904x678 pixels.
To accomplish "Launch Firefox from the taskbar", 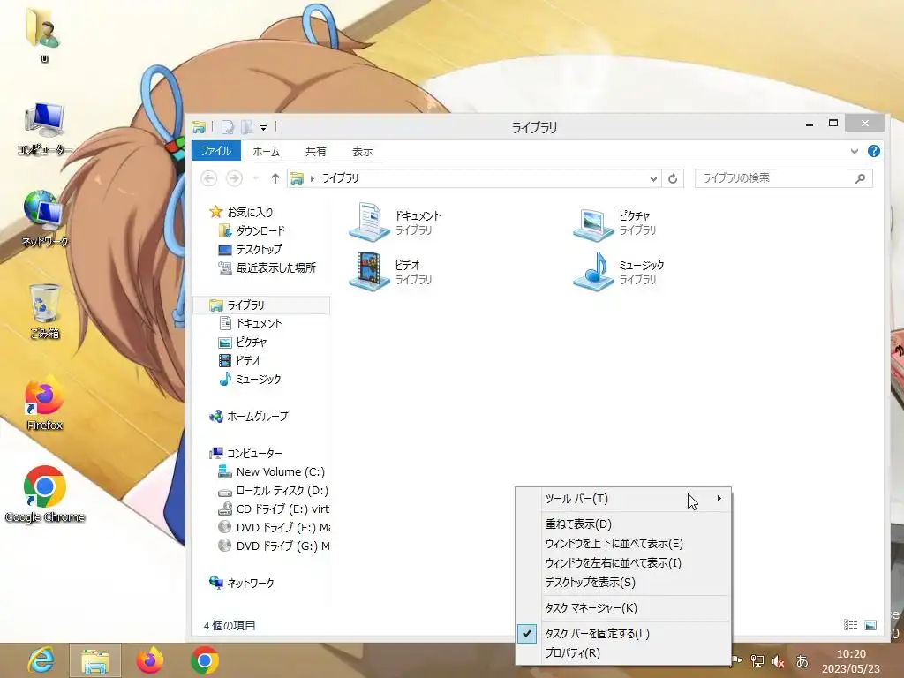I will click(150, 660).
